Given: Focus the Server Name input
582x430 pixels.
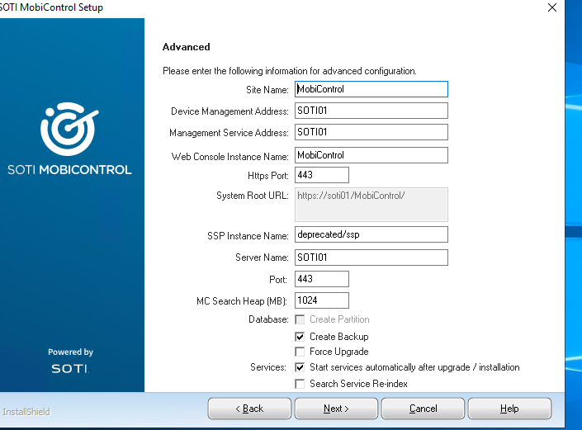Looking at the screenshot, I should [x=371, y=258].
